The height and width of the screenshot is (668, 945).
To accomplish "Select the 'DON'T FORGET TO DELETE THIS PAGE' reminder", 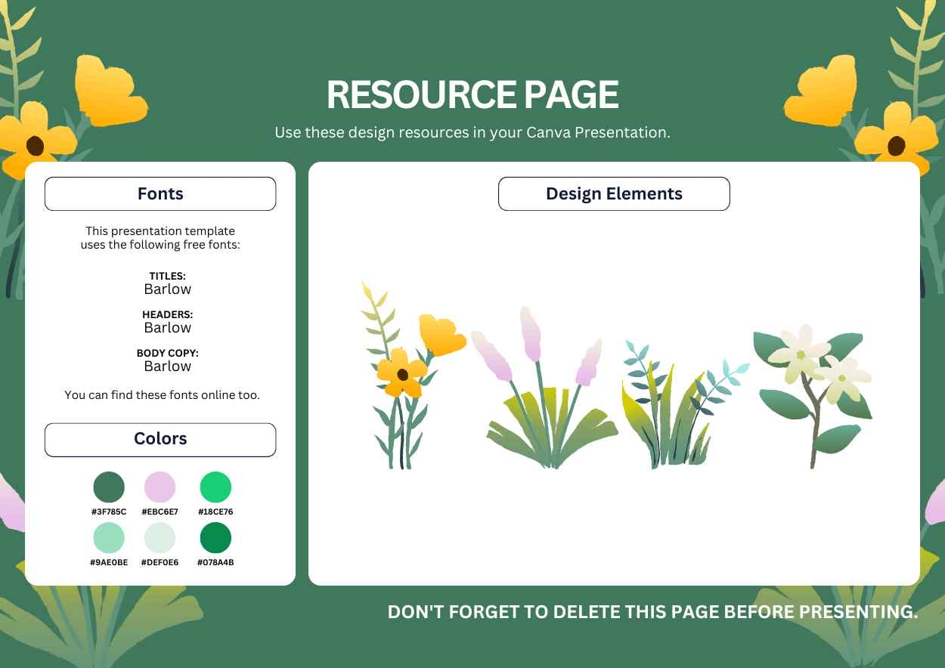I will pyautogui.click(x=652, y=612).
